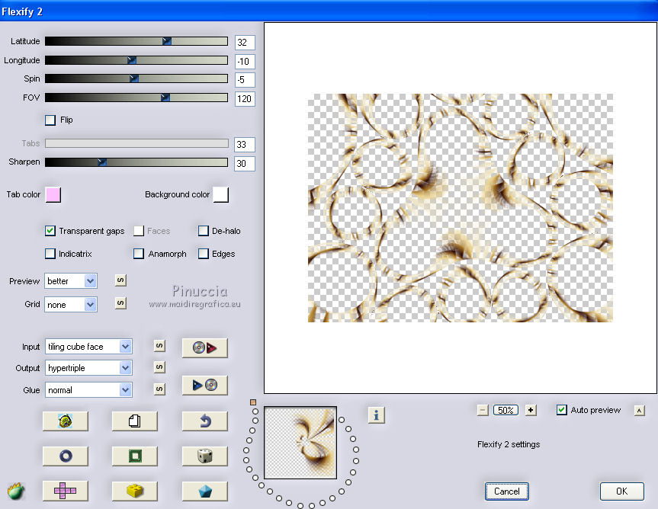Click the copy pages icon button
The width and height of the screenshot is (658, 509).
click(x=135, y=421)
